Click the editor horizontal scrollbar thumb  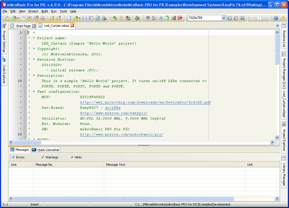tap(27, 142)
